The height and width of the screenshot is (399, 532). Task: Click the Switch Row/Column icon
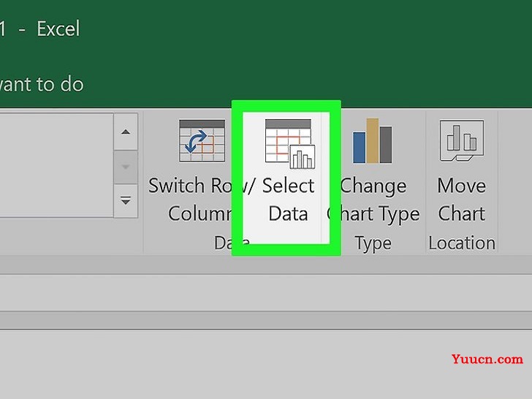pos(202,141)
